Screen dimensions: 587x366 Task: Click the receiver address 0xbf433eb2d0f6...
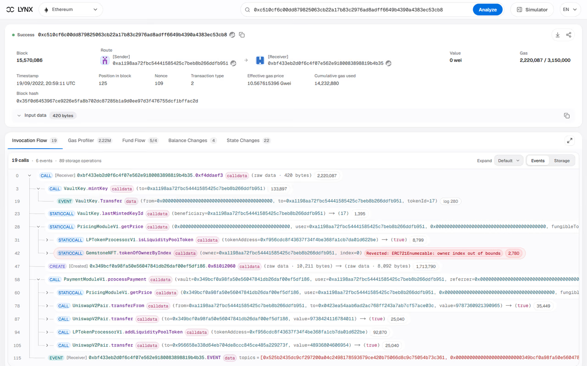(x=326, y=64)
